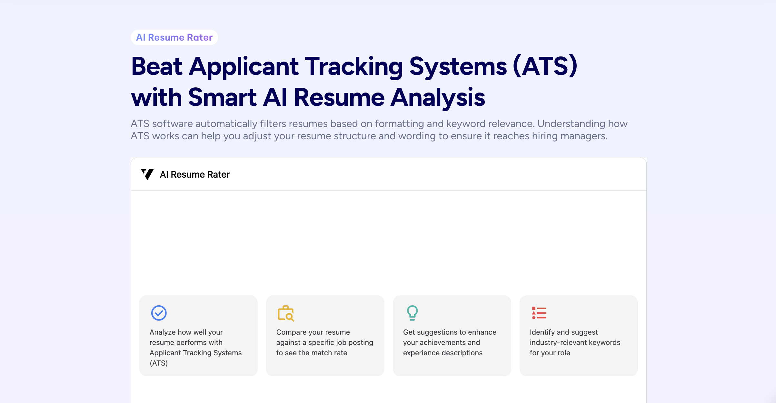Image resolution: width=776 pixels, height=403 pixels.
Task: Click the blue checkmark circle icon
Action: point(159,313)
